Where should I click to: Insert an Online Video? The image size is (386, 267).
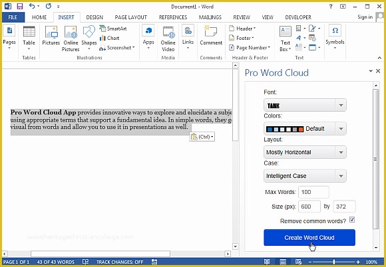tap(168, 39)
